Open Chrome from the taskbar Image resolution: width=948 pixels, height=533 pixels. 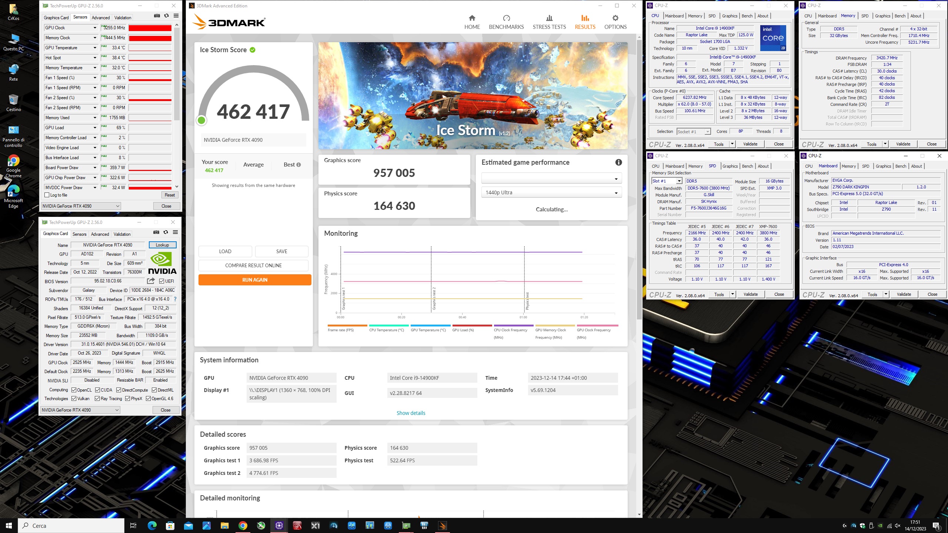coord(243,526)
